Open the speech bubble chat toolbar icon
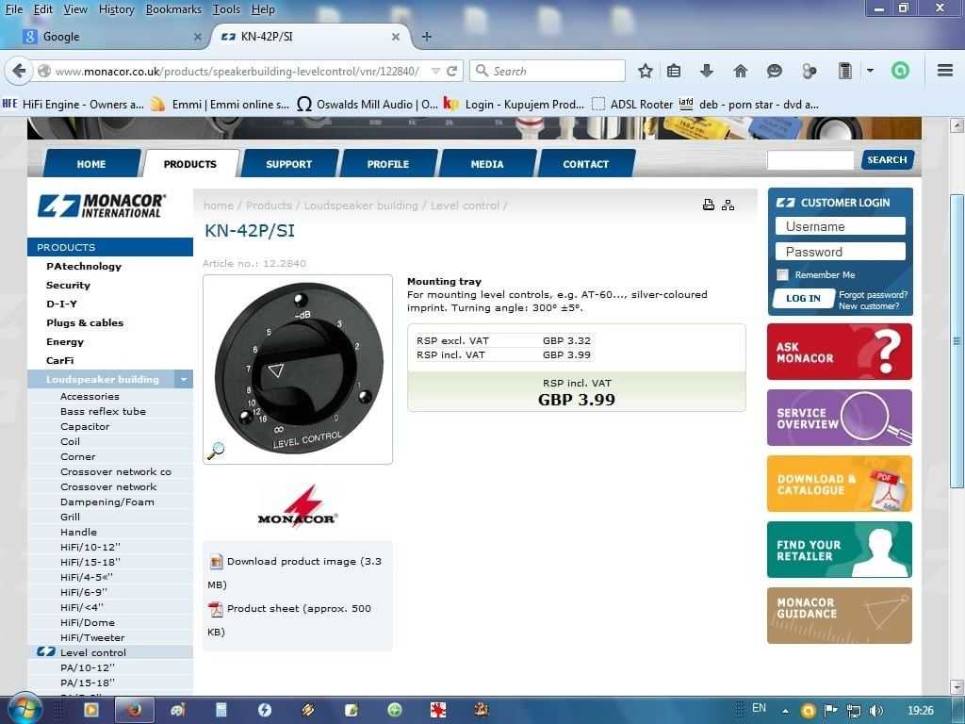Image resolution: width=965 pixels, height=724 pixels. 775,71
